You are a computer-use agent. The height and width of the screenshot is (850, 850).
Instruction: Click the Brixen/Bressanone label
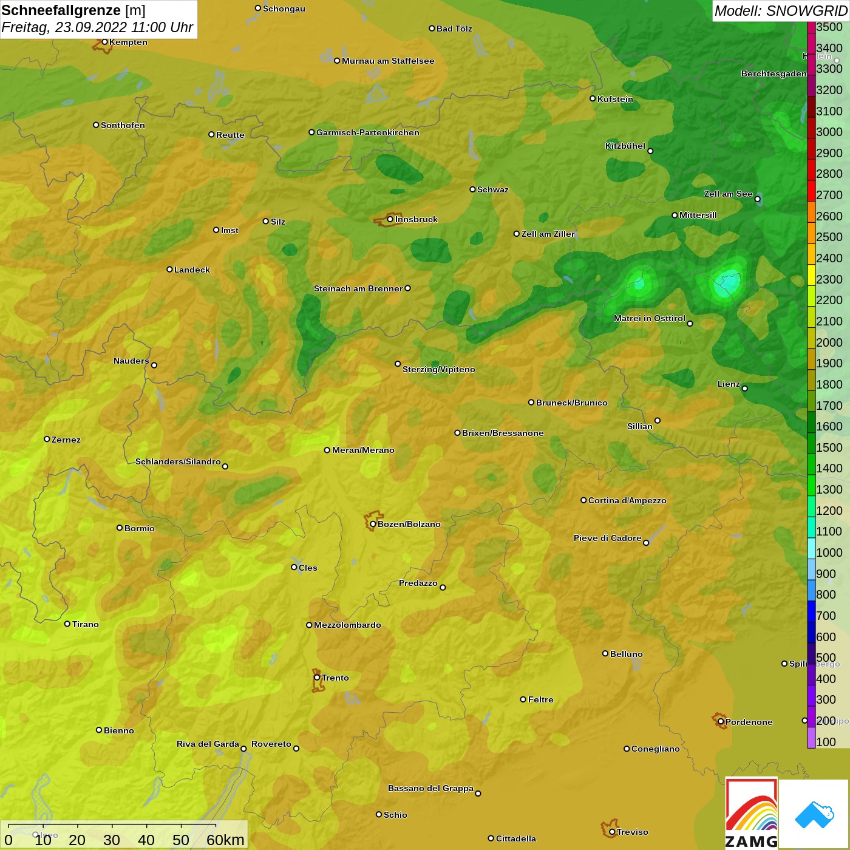(503, 433)
